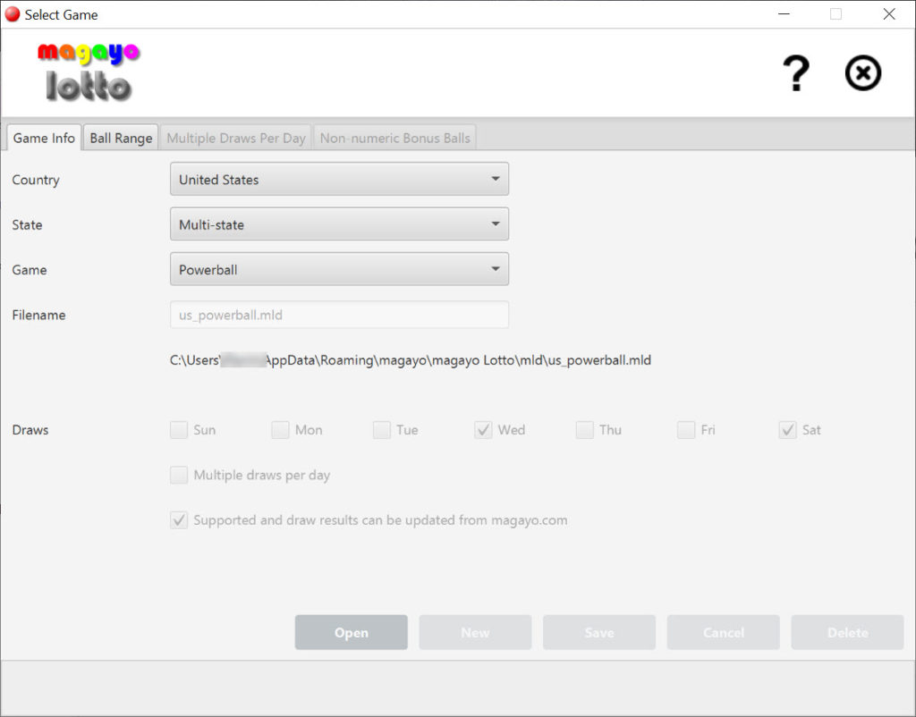Maximize the Select Game window
The image size is (916, 717).
pyautogui.click(x=835, y=14)
